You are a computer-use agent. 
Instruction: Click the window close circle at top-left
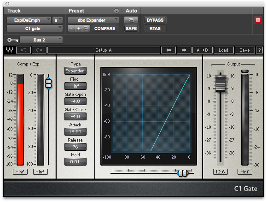tap(7, 4)
